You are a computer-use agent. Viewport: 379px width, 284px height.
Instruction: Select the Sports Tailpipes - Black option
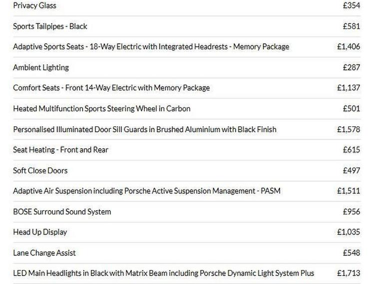(50, 26)
